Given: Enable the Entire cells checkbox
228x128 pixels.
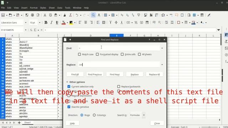Looking at the screenshot, I should [x=122, y=54].
